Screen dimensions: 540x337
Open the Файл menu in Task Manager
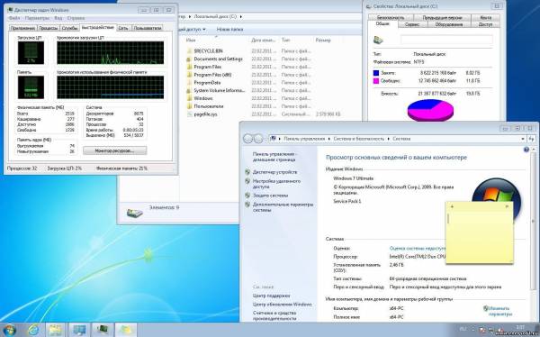(x=14, y=18)
